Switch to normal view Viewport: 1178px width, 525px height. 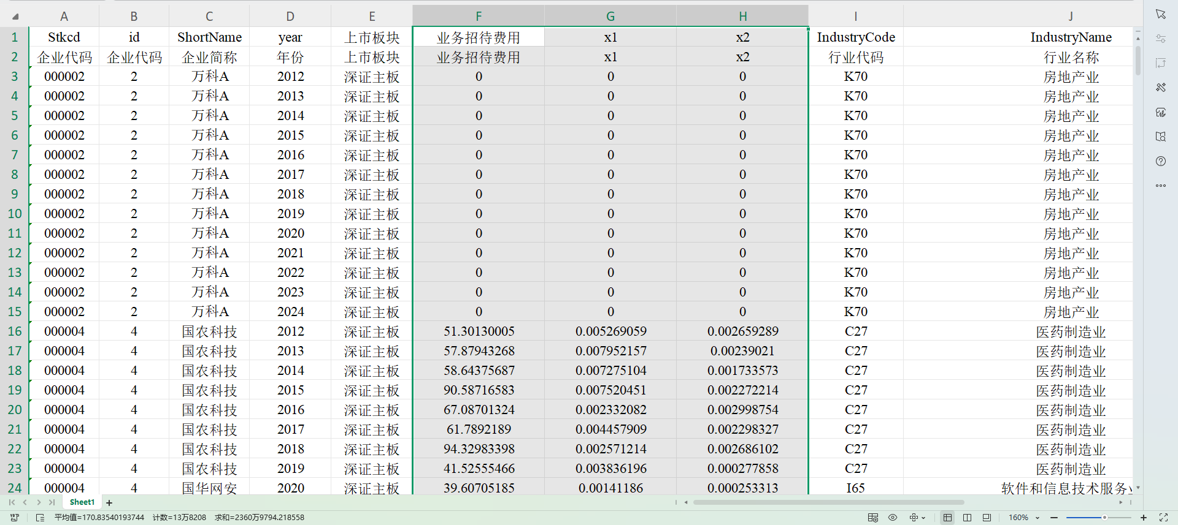(x=947, y=518)
